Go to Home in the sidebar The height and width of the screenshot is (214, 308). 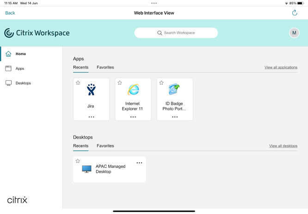(31, 53)
